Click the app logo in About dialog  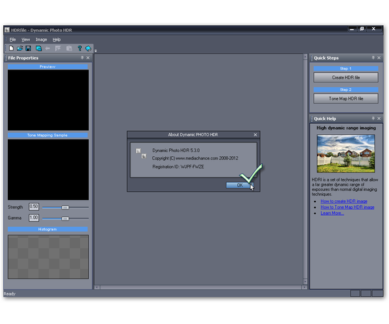pos(141,153)
